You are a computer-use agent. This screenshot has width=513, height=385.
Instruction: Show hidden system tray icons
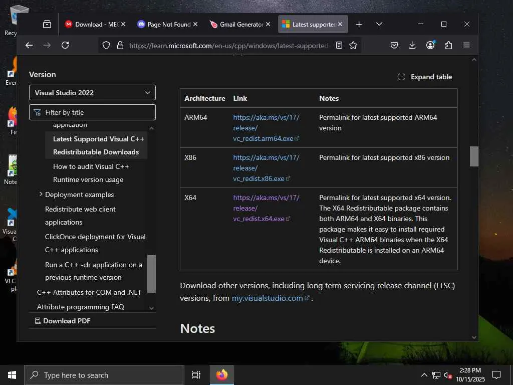click(424, 375)
